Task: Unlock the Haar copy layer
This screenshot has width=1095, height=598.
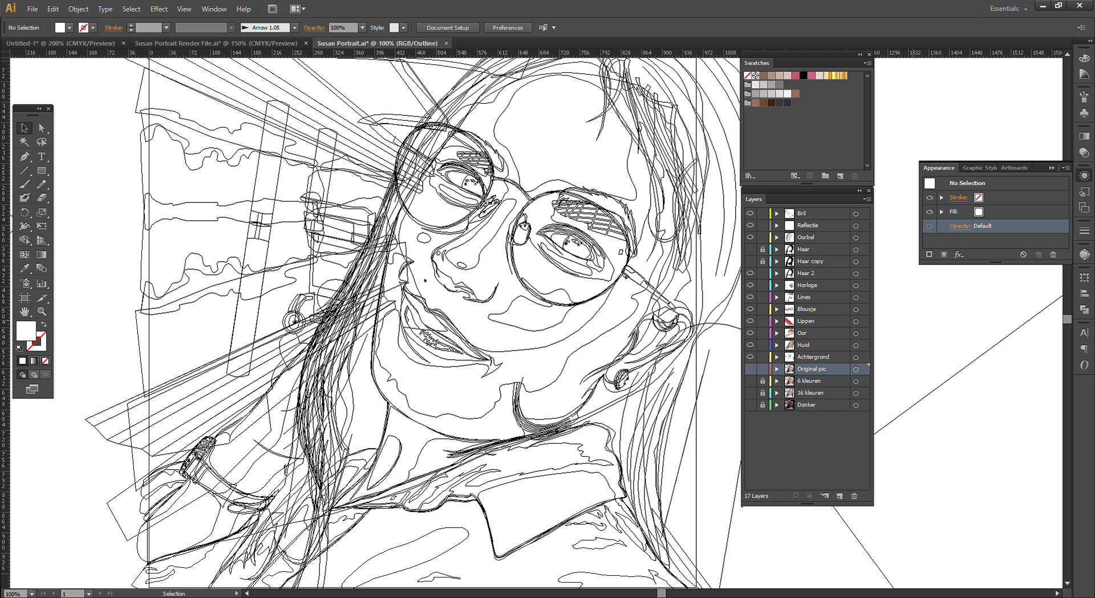Action: (763, 261)
